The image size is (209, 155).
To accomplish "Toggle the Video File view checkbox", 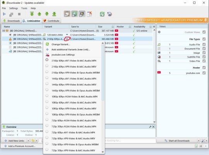I will [x=204, y=61].
